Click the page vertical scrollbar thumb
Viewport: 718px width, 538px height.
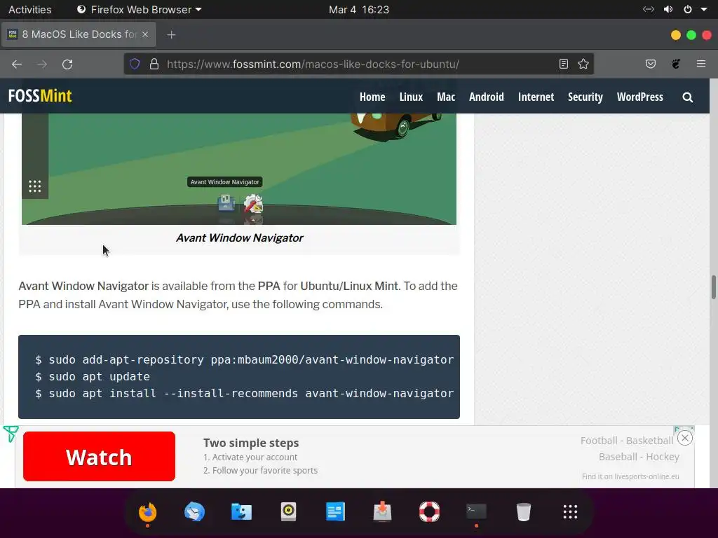tap(713, 287)
